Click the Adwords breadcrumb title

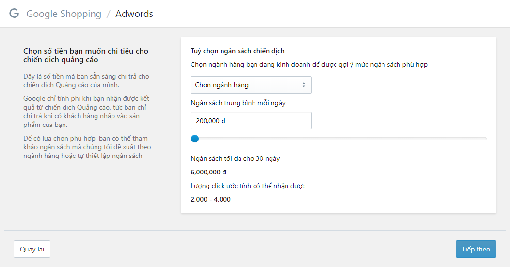(134, 14)
